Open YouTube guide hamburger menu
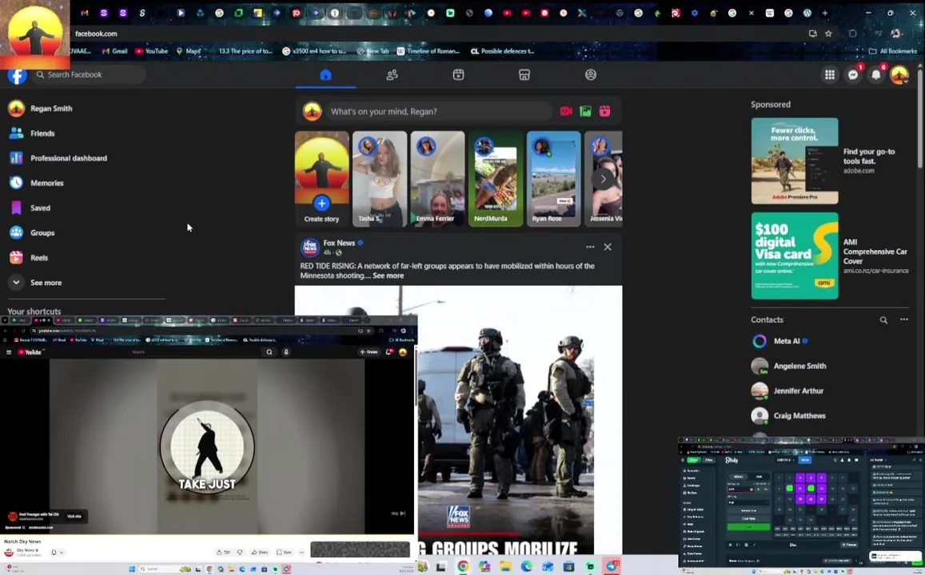This screenshot has height=575, width=925. pos(9,352)
